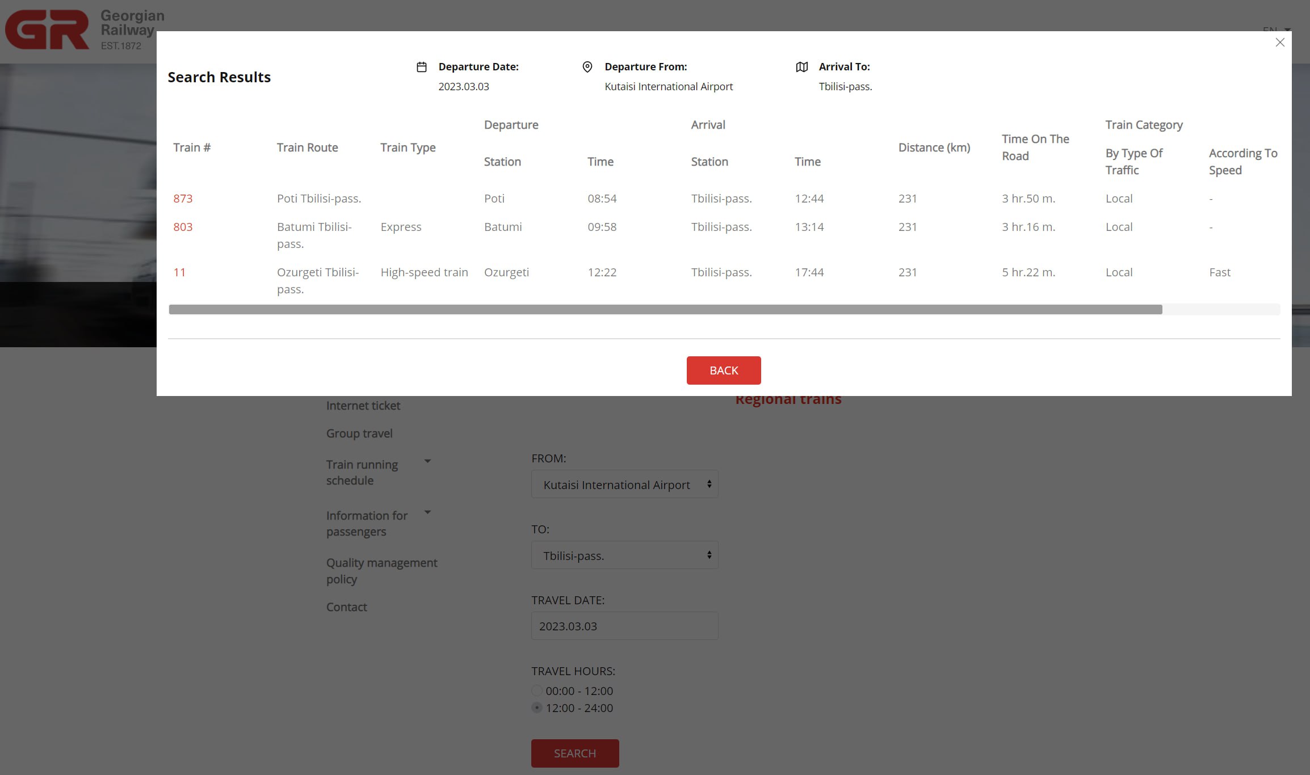Open train number 873 details

(x=183, y=199)
